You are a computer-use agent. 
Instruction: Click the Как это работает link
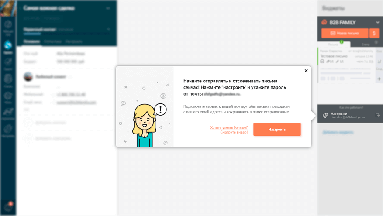pos(351,108)
